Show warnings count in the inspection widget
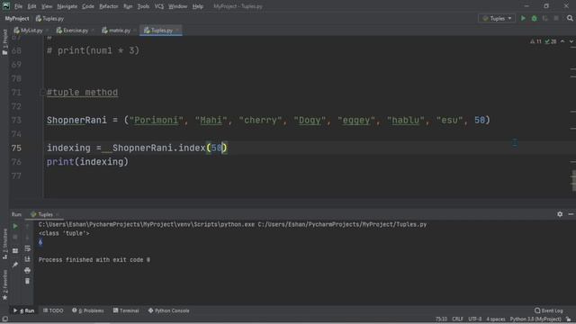This screenshot has height=324, width=576. (535, 41)
